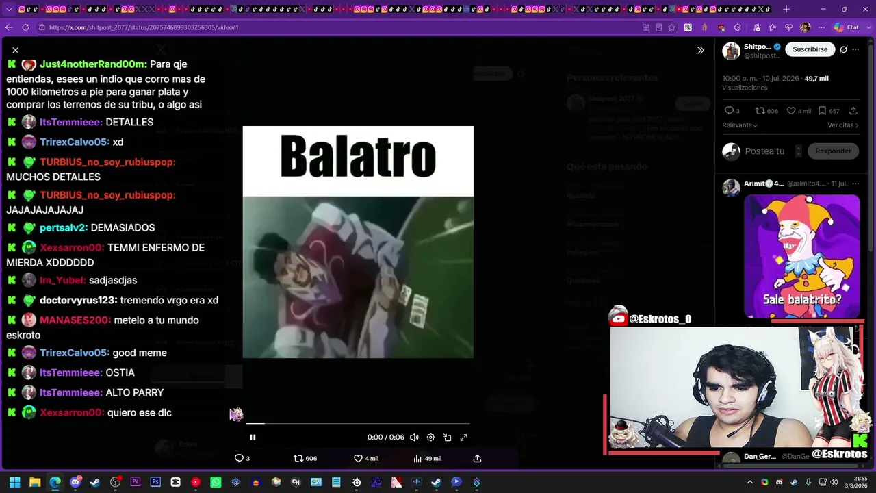Launch OBS Studio from the taskbar
Image resolution: width=876 pixels, height=493 pixels.
pyautogui.click(x=115, y=482)
